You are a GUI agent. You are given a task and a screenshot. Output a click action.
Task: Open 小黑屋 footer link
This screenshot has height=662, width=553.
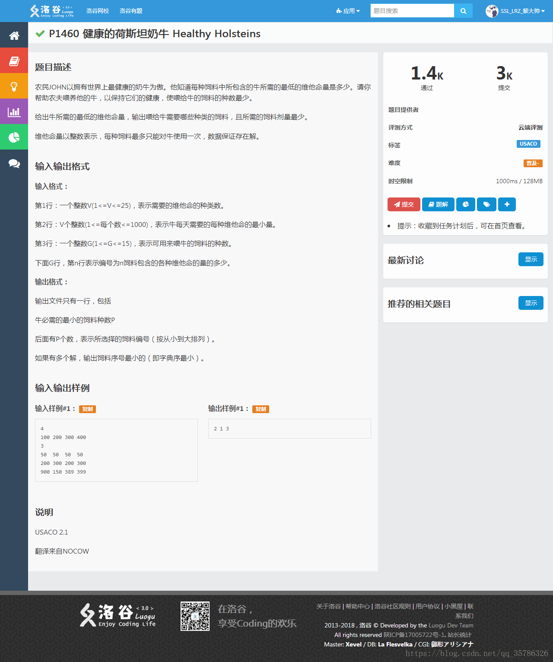pos(454,606)
